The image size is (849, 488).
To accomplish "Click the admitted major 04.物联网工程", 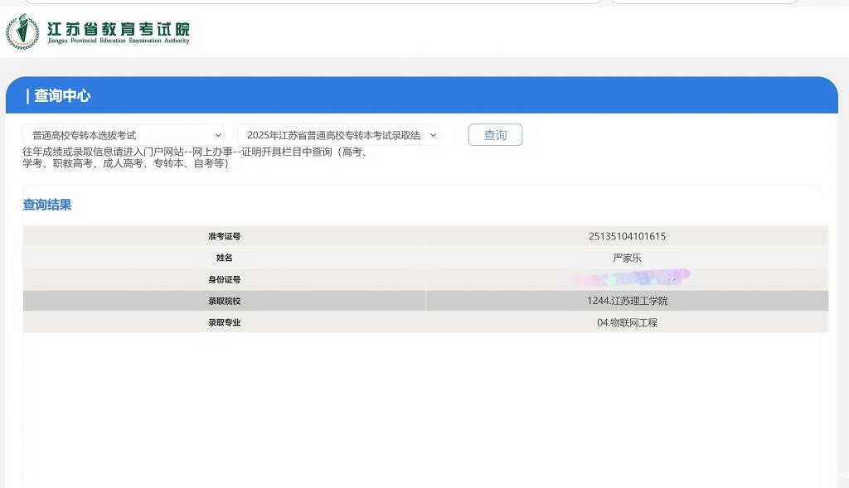I will (x=627, y=323).
